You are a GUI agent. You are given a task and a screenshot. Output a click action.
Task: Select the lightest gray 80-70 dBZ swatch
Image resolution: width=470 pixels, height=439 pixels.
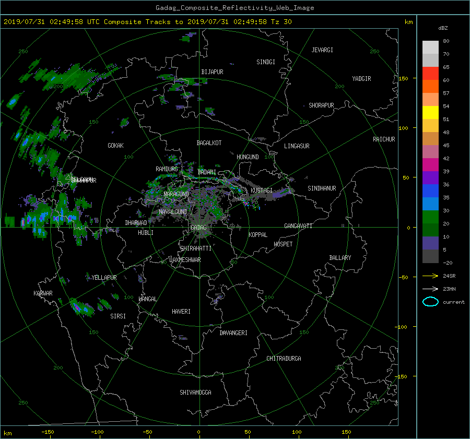click(x=430, y=48)
